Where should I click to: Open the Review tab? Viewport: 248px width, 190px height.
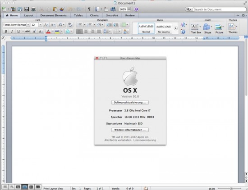click(x=130, y=15)
